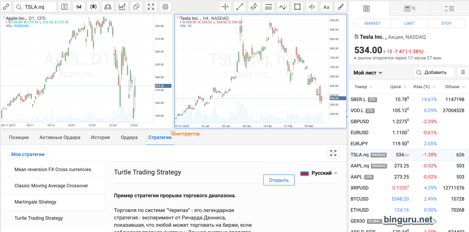Switch to Ордера tab
The image size is (469, 232).
coord(129,137)
